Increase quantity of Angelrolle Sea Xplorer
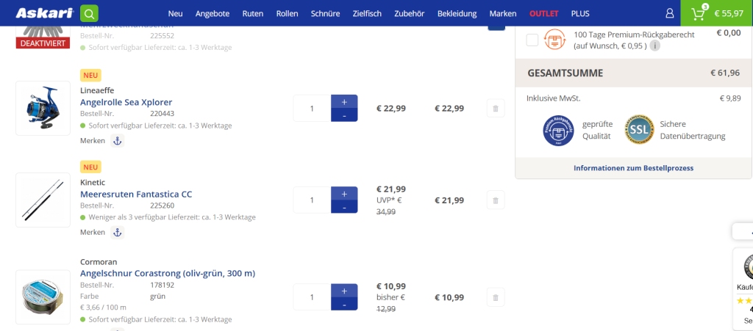 [x=344, y=101]
